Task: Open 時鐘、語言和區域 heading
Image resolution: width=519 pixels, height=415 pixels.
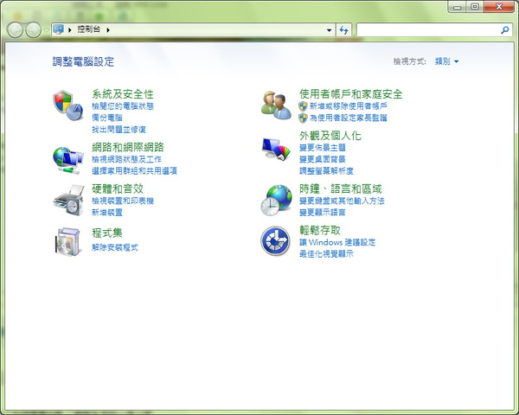Action: tap(341, 189)
